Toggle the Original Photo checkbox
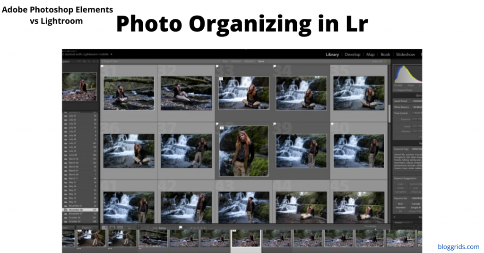 (x=395, y=90)
